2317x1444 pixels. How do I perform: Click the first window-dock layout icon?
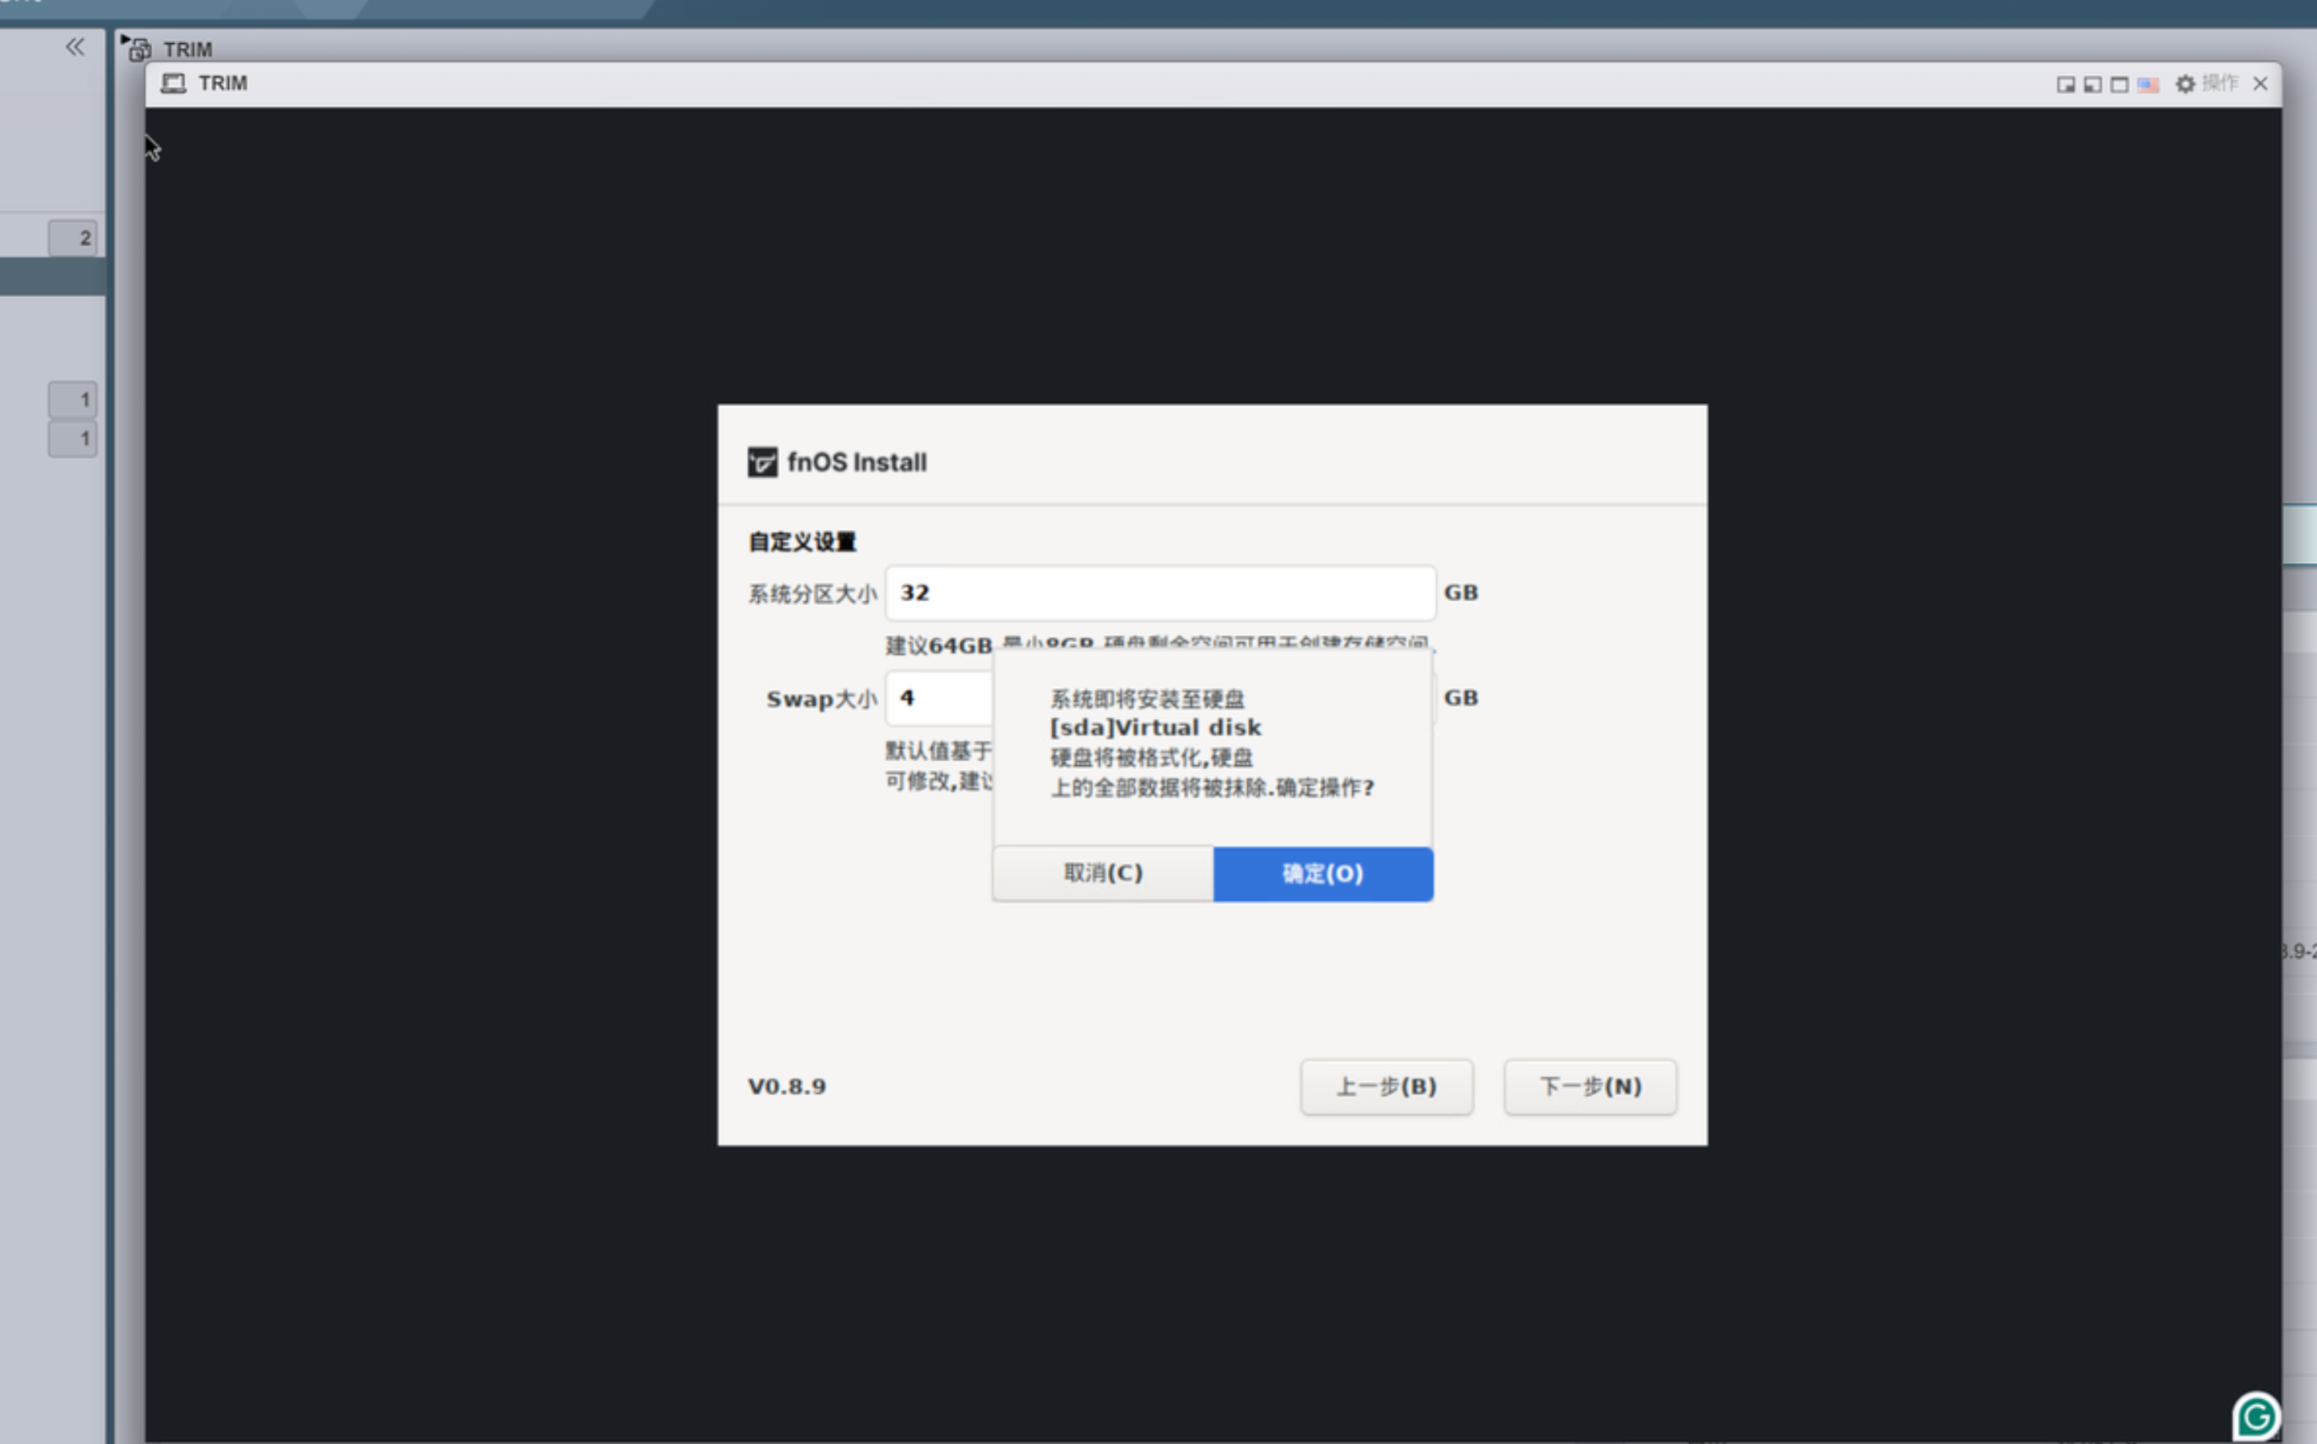coord(2065,85)
